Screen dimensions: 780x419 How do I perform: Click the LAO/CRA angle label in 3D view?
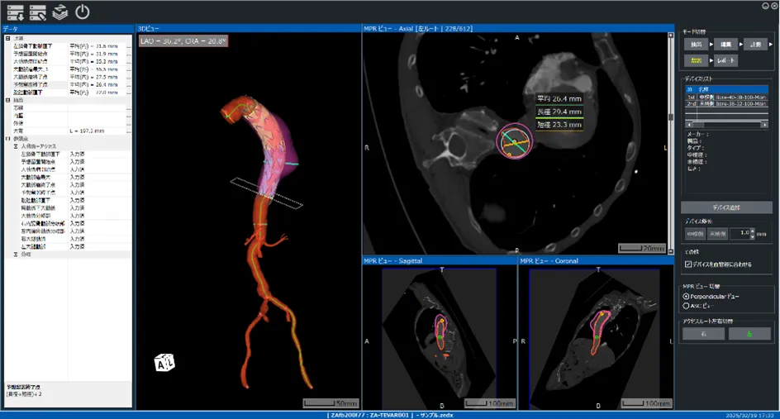click(183, 40)
